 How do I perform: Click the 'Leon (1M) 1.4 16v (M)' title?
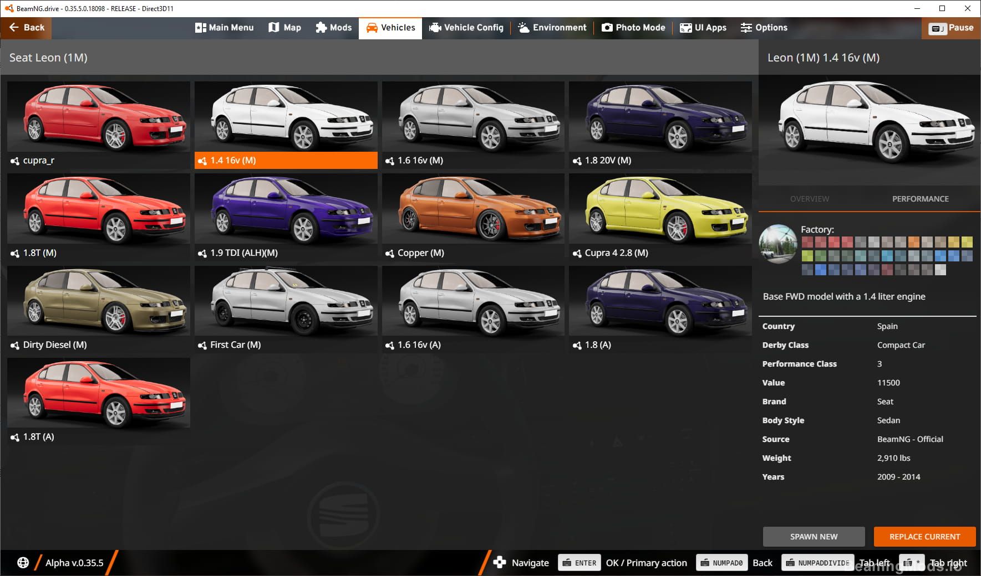(823, 58)
